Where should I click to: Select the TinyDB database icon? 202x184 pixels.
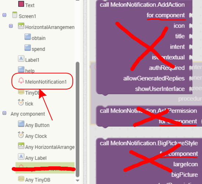point(21,92)
